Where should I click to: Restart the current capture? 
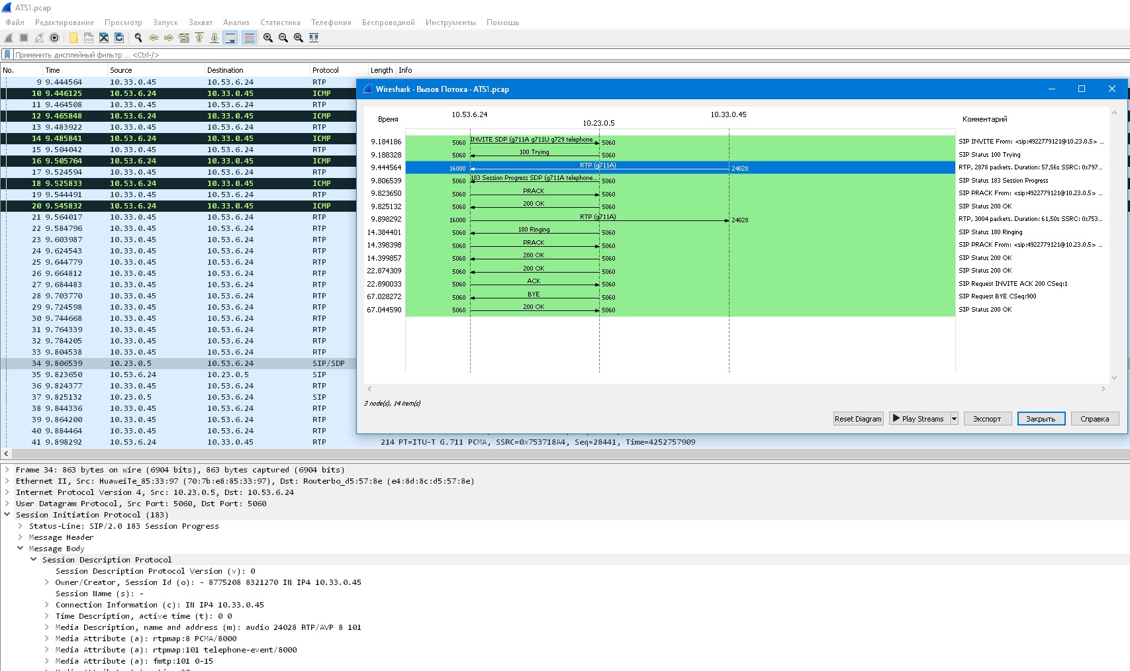[x=39, y=38]
